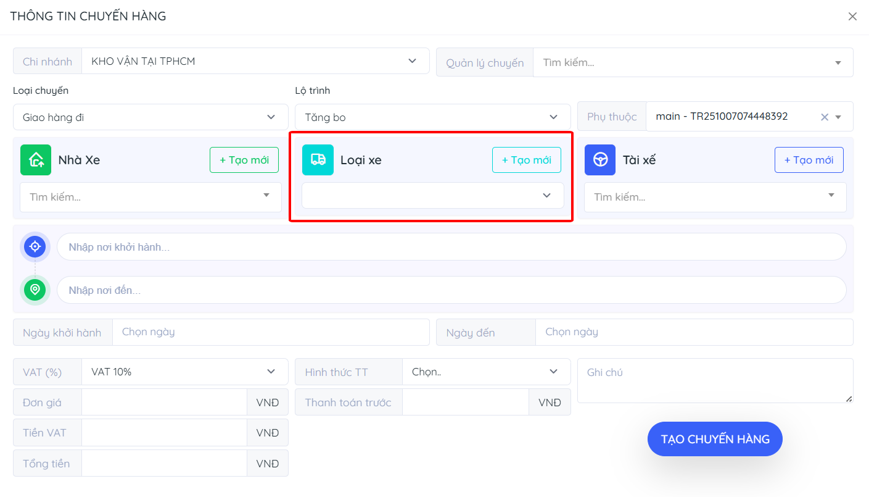Click the Ngày khởi hành date field
869x497 pixels.
[270, 332]
